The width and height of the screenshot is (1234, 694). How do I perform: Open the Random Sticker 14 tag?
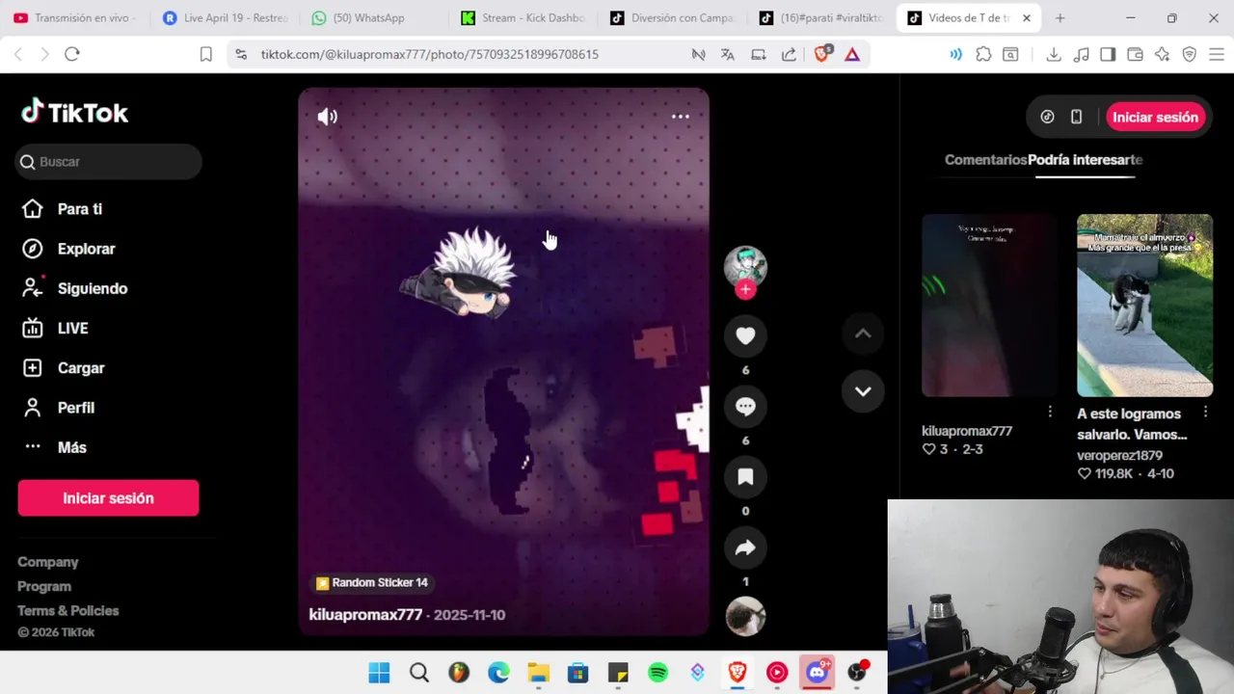click(372, 583)
